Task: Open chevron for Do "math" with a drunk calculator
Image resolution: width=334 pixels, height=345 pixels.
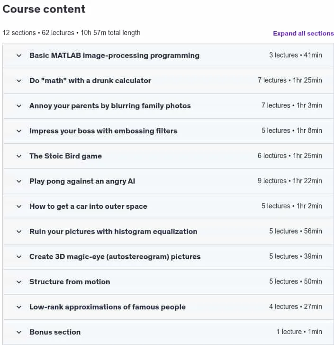Action: click(x=19, y=81)
